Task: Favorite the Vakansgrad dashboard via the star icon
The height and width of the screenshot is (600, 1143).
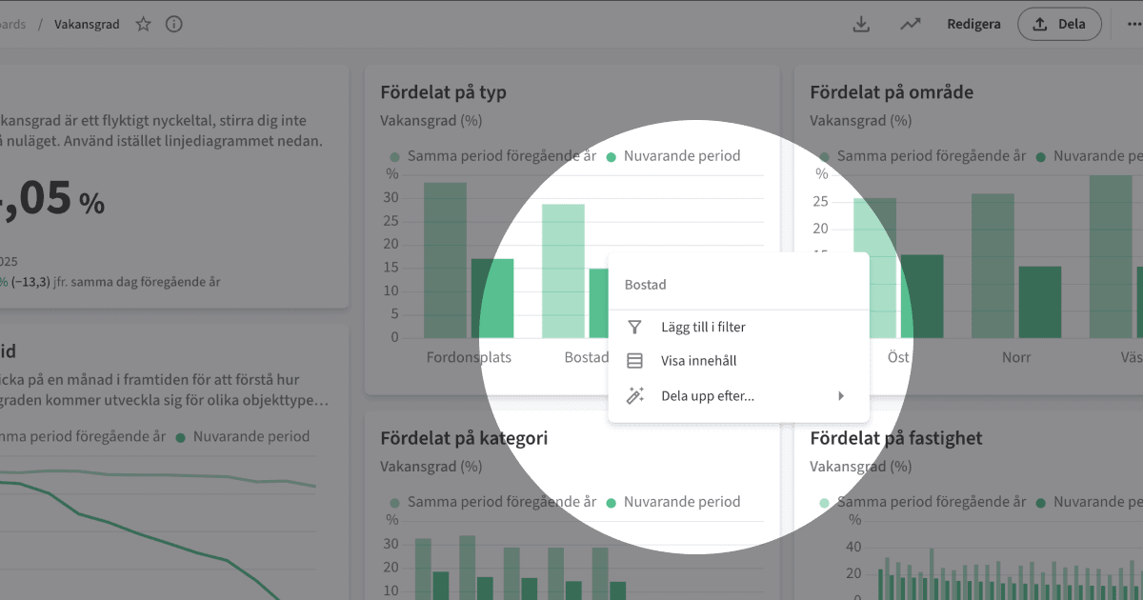Action: (x=142, y=24)
